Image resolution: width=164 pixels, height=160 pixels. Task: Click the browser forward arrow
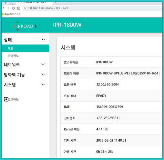pos(8,8)
